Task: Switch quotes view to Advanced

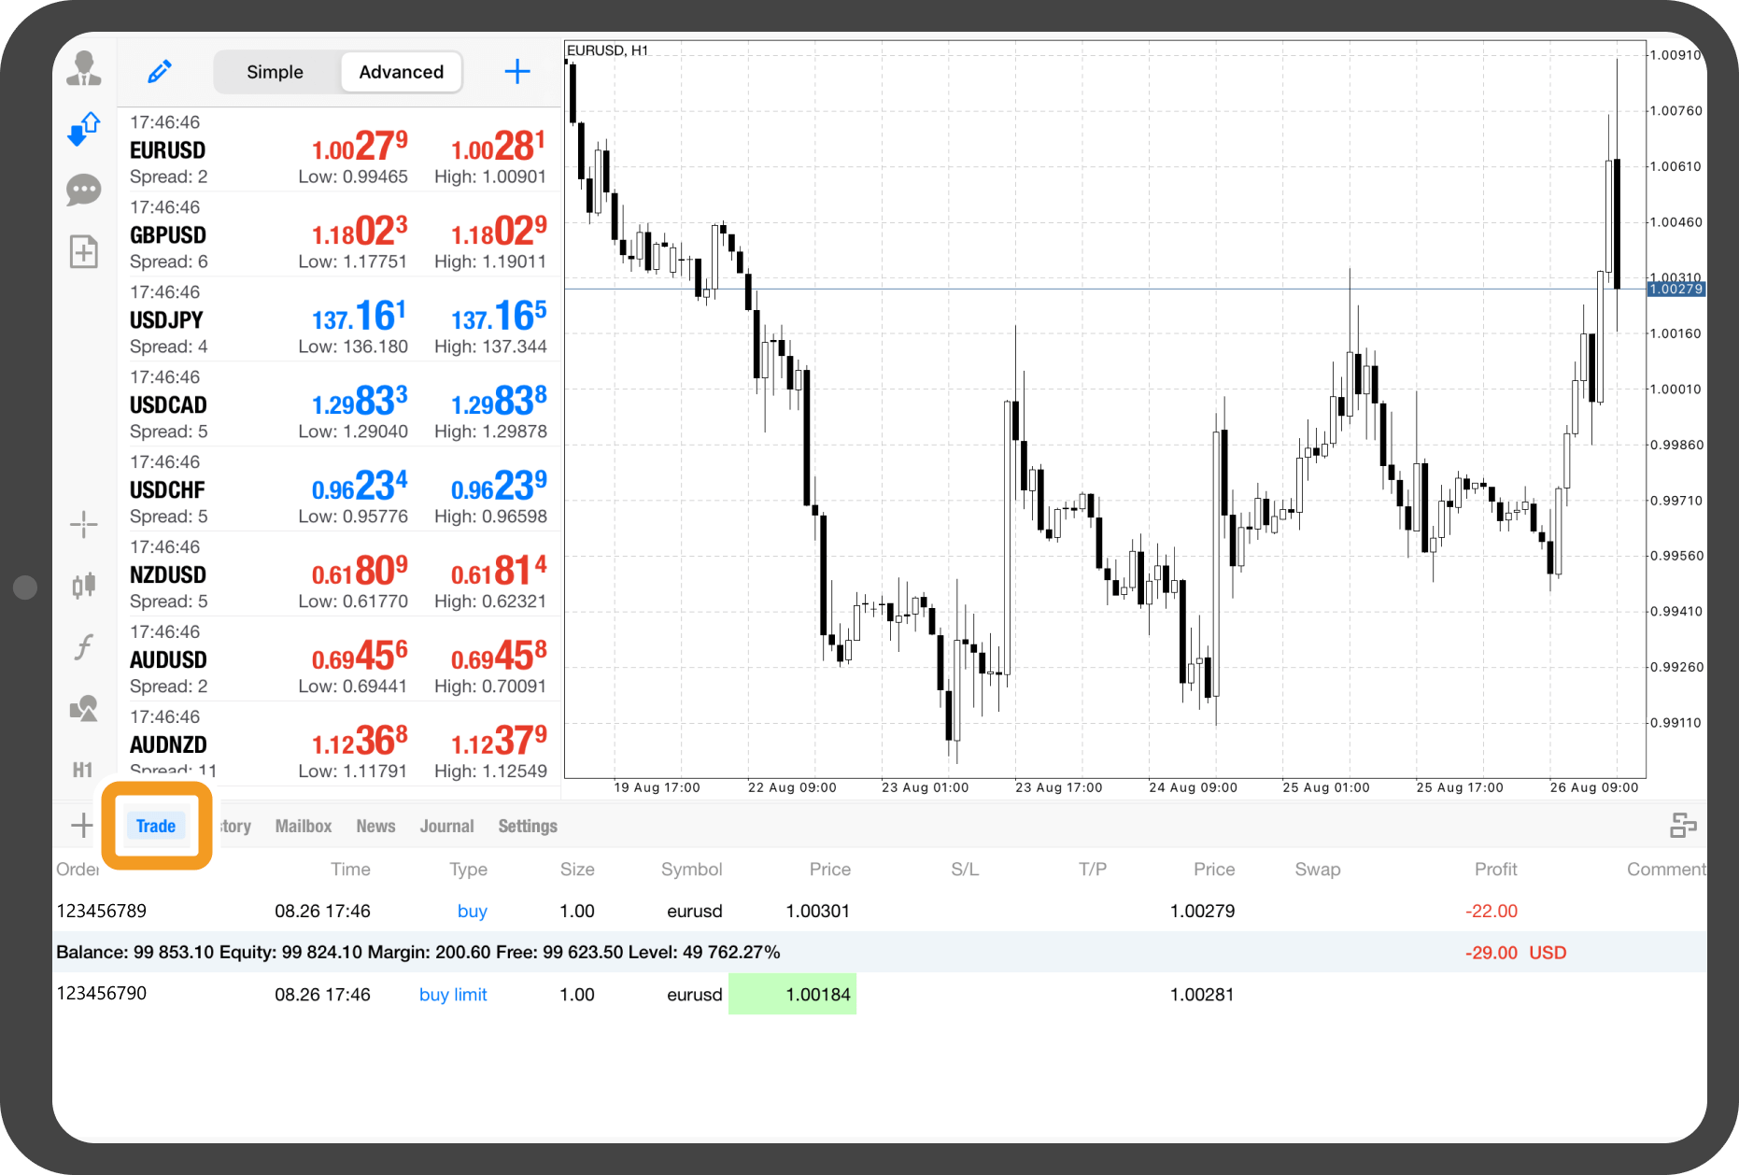Action: point(401,72)
